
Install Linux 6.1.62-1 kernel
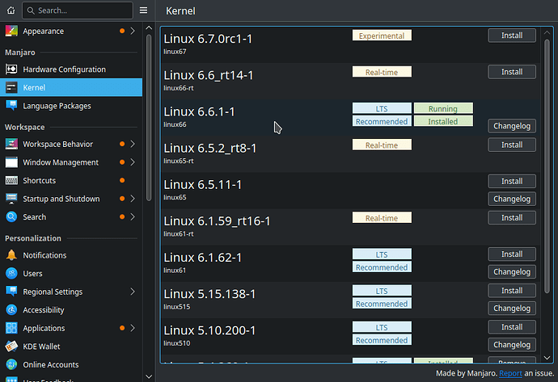pyautogui.click(x=512, y=254)
